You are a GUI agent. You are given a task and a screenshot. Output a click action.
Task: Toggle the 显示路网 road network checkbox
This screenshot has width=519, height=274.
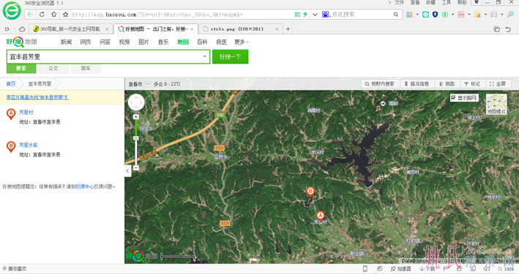(453, 98)
